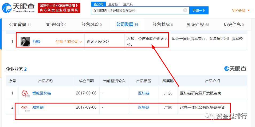Image resolution: width=255 pixels, height=127 pixels.
Task: Click 区块链 tag in 智乾区块链 row
Action: click(144, 93)
